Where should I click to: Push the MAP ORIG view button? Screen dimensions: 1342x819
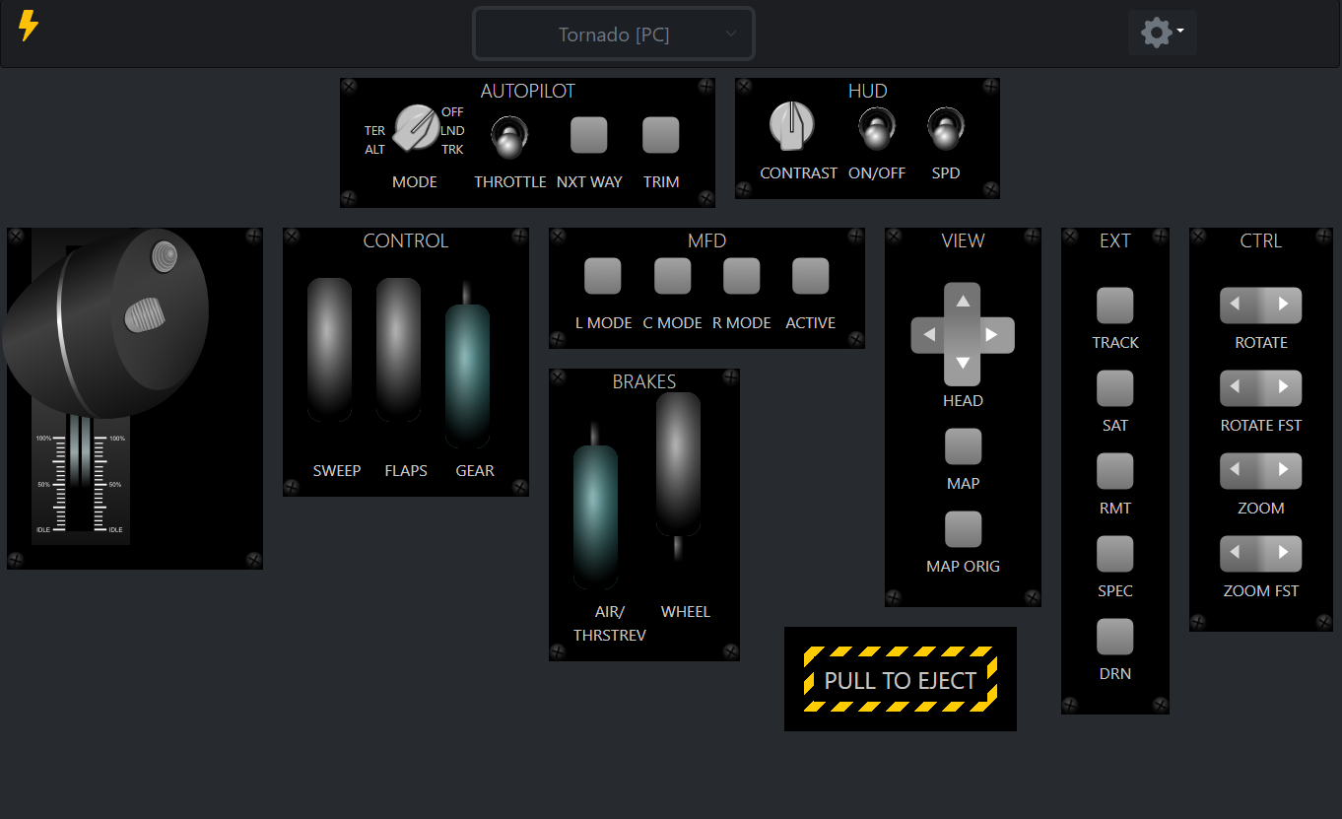[x=963, y=529]
